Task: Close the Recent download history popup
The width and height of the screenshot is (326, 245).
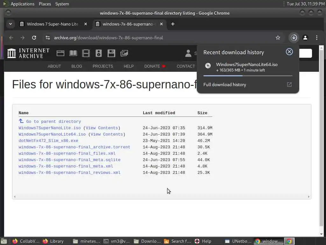Action: pos(289,52)
